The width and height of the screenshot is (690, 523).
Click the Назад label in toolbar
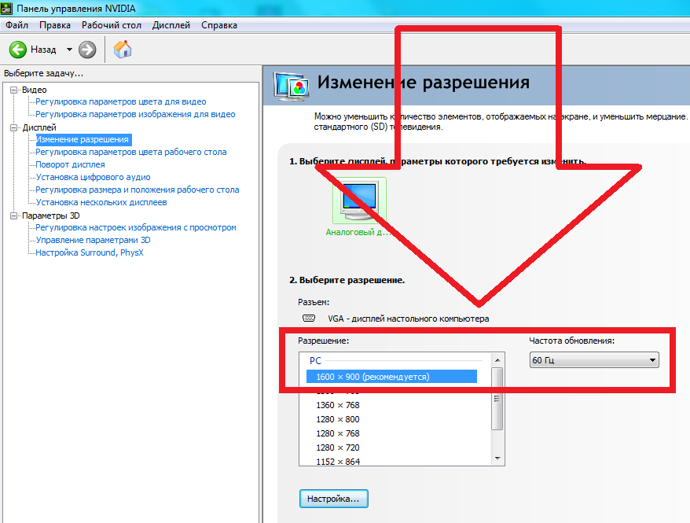point(43,50)
